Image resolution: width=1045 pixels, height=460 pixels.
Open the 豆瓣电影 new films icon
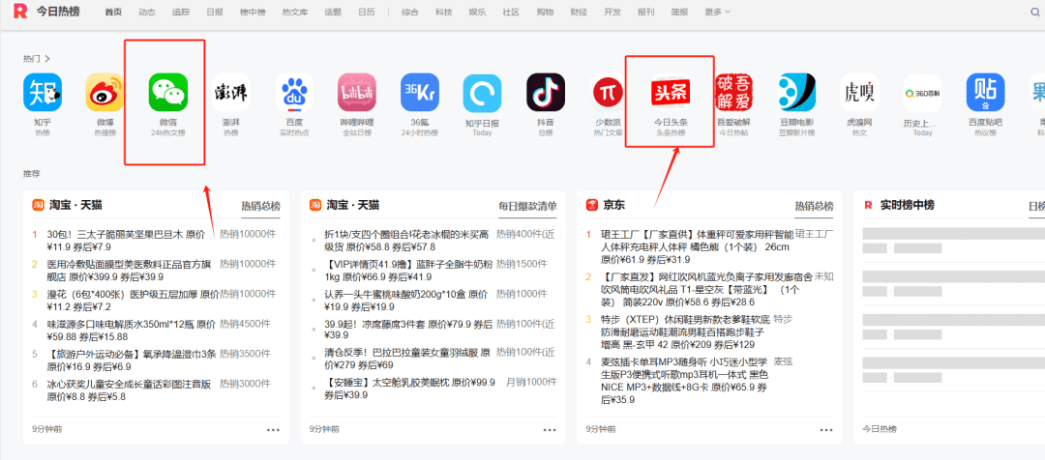[797, 92]
